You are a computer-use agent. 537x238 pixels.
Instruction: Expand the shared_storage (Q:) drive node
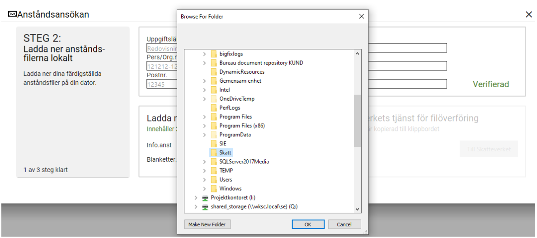click(x=196, y=206)
